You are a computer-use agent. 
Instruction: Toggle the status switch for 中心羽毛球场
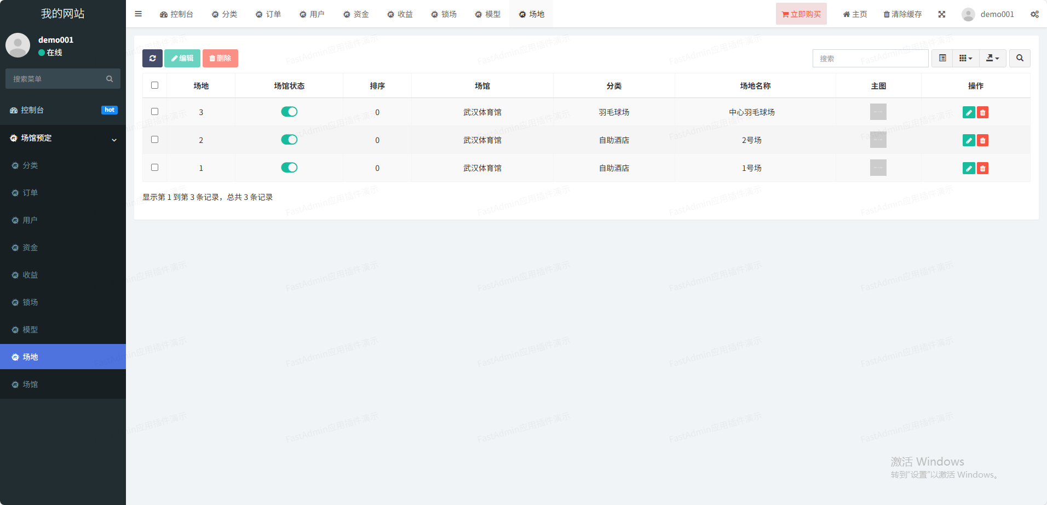289,112
